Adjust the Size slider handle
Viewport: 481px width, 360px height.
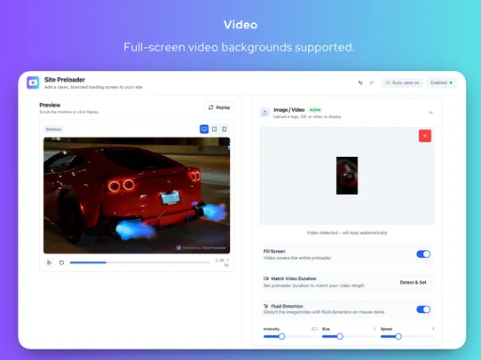[340, 336]
